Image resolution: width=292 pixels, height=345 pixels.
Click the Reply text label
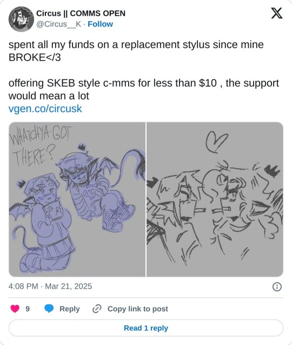pos(69,309)
